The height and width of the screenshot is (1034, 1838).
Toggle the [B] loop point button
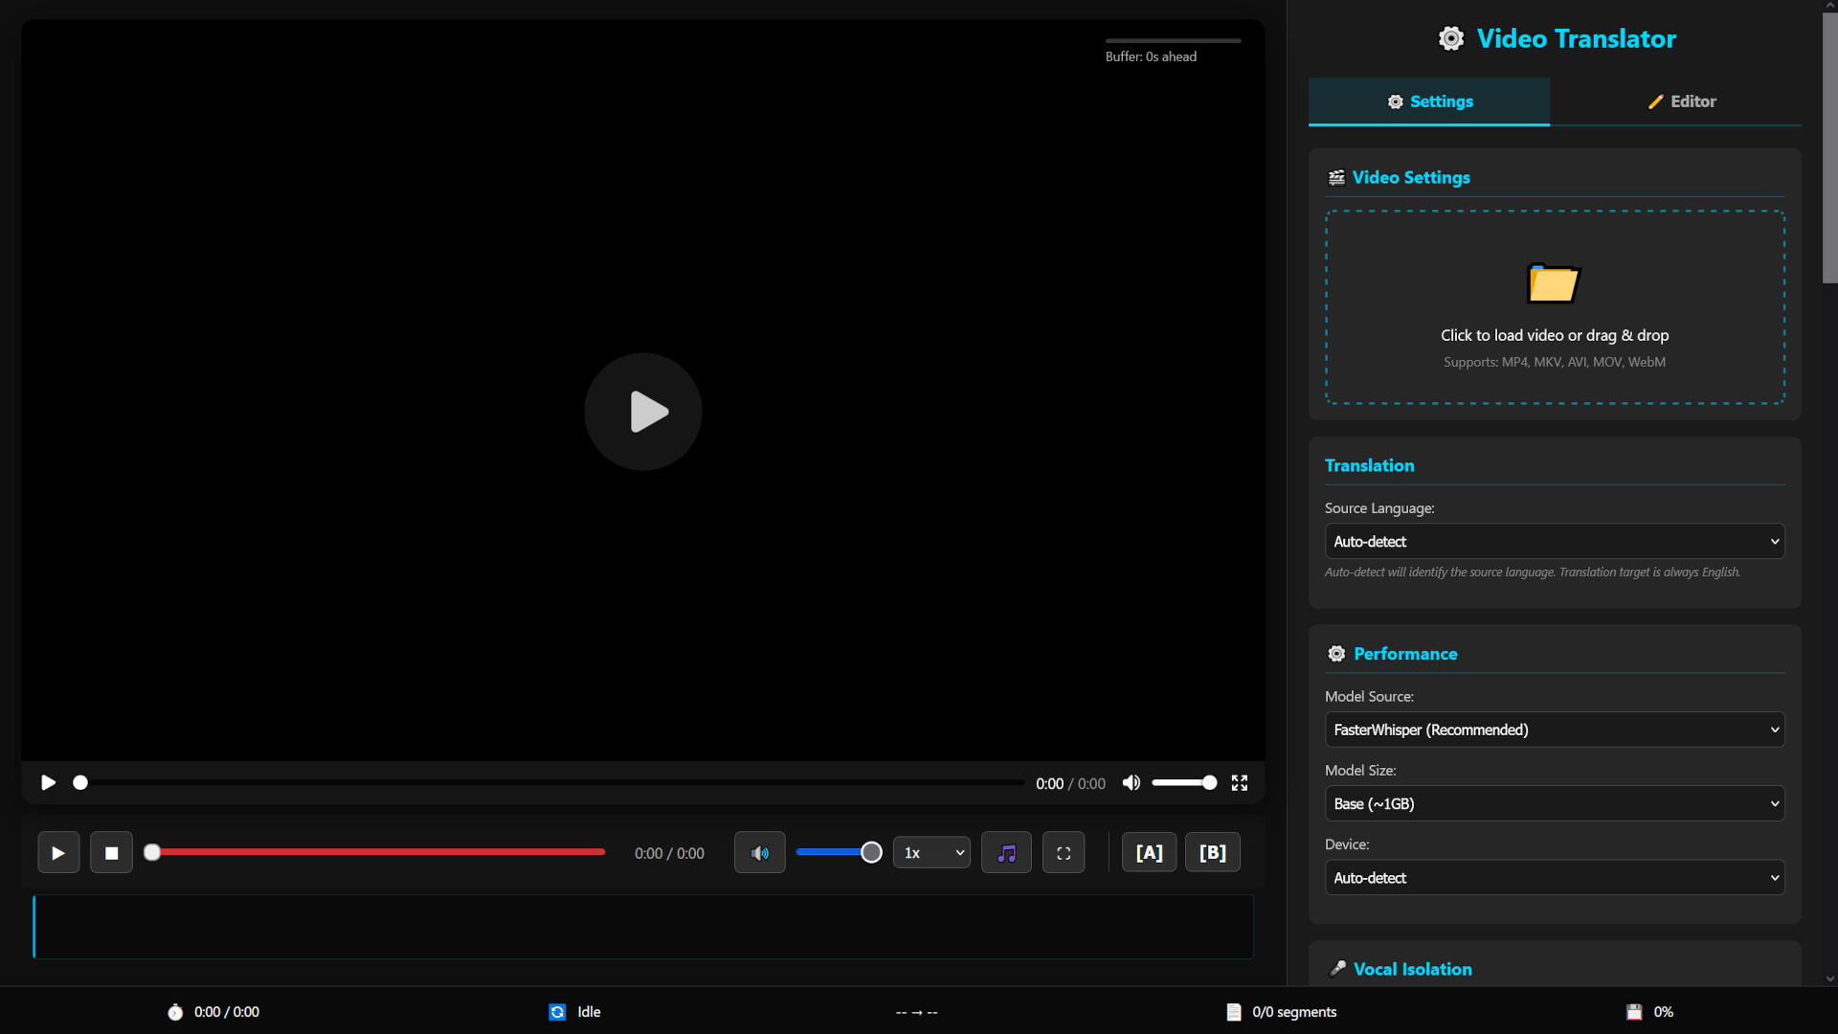1212,852
